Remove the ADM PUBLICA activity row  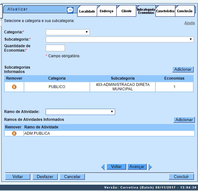14,133
